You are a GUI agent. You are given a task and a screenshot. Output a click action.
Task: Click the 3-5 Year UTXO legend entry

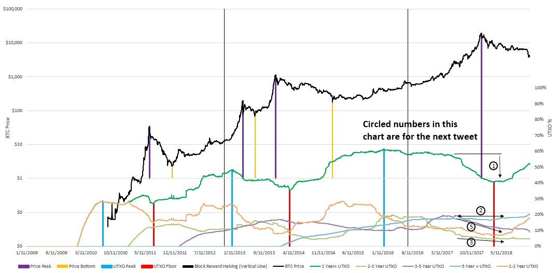pos(423,266)
